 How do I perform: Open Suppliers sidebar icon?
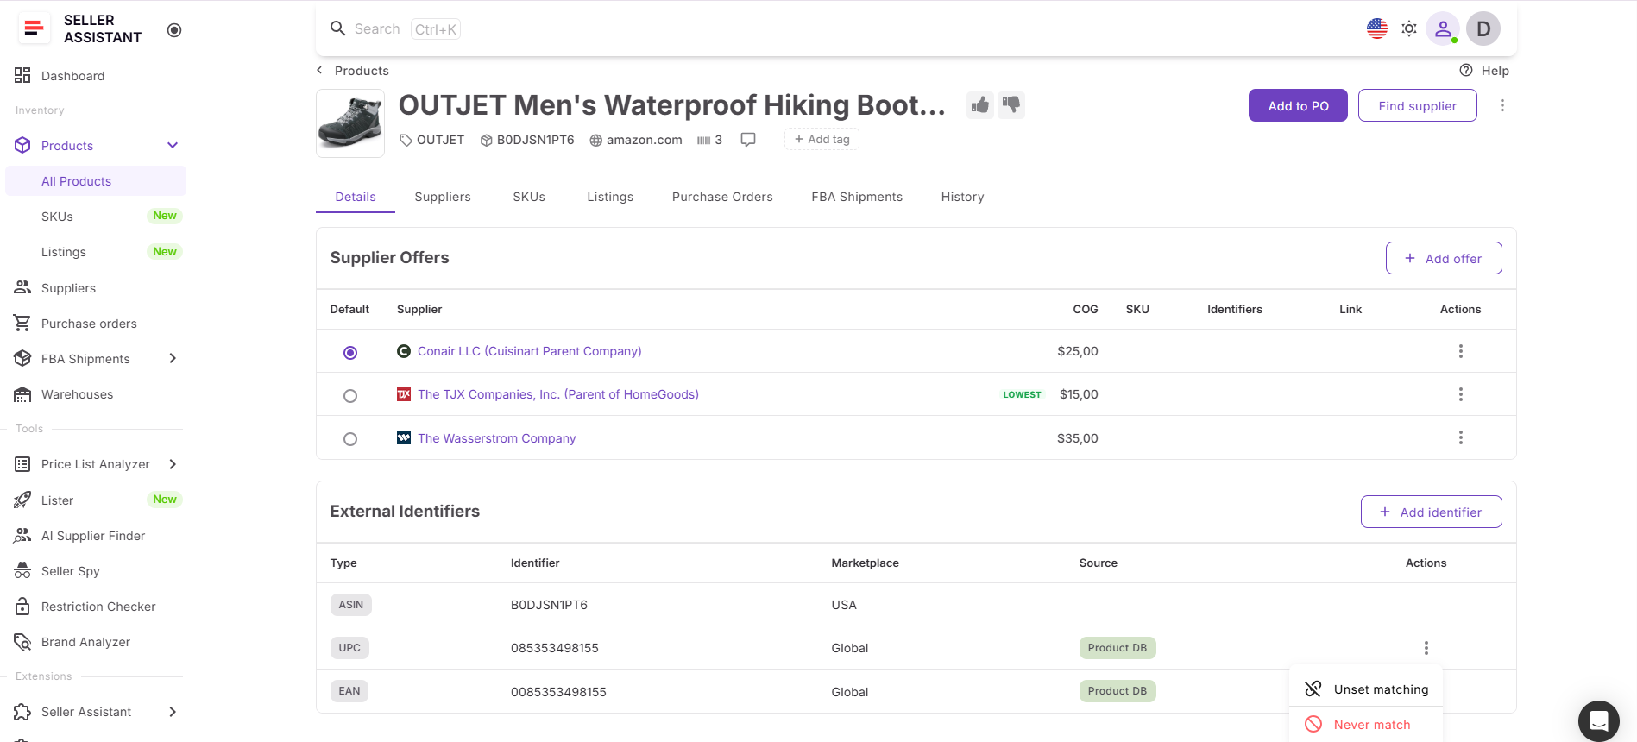click(x=22, y=287)
